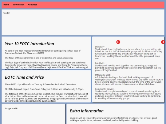Click the 'header' placeholder text
Image resolution: width=166 pixels, height=124 pixels.
(x=6, y=13)
